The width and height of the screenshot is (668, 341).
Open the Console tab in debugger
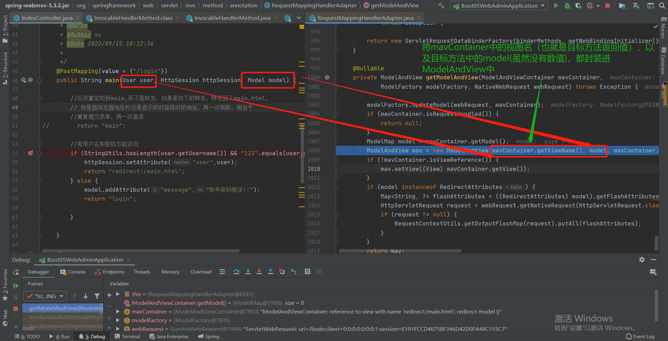click(73, 272)
